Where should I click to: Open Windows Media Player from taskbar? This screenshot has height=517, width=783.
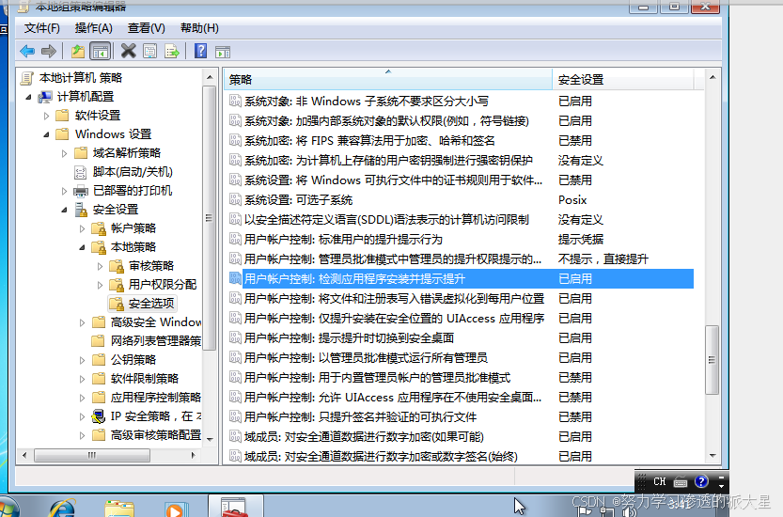(x=175, y=509)
